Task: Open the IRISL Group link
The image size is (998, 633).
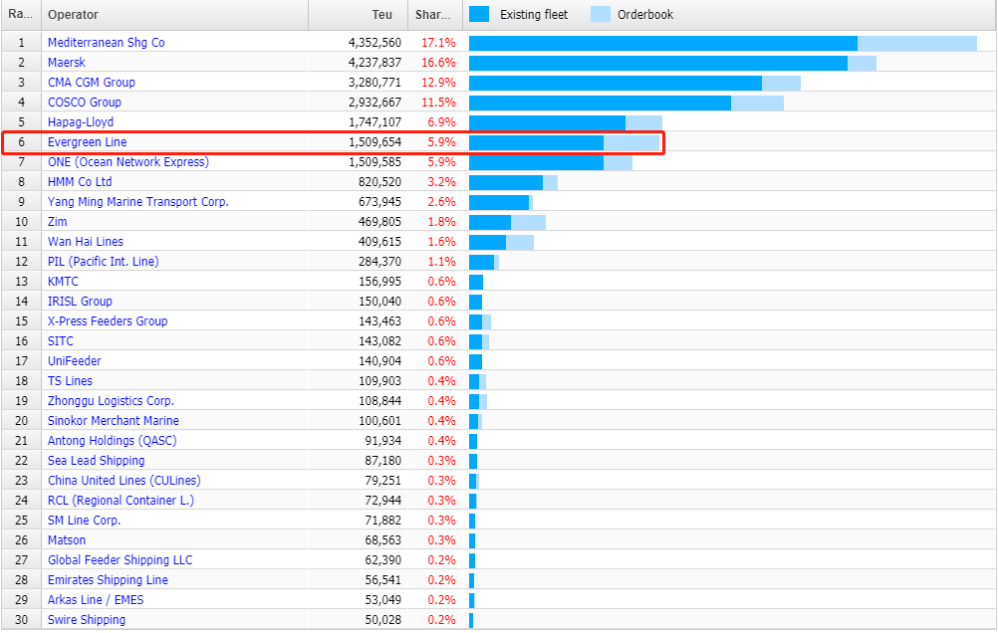Action: [80, 301]
